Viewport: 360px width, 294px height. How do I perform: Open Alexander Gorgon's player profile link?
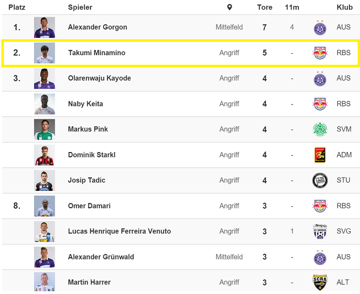pos(97,27)
